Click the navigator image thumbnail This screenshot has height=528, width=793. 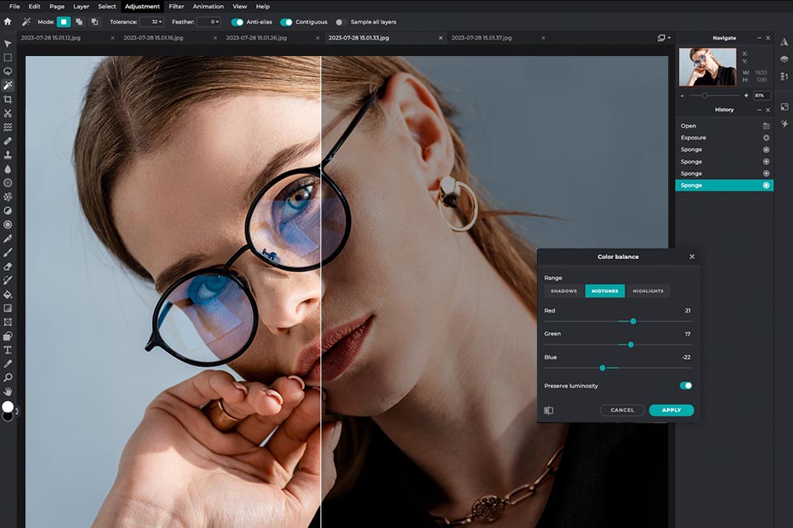707,67
